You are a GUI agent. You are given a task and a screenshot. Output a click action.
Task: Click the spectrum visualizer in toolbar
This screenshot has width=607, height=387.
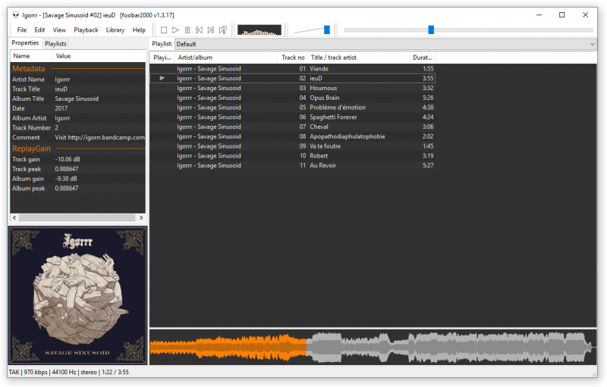click(259, 30)
